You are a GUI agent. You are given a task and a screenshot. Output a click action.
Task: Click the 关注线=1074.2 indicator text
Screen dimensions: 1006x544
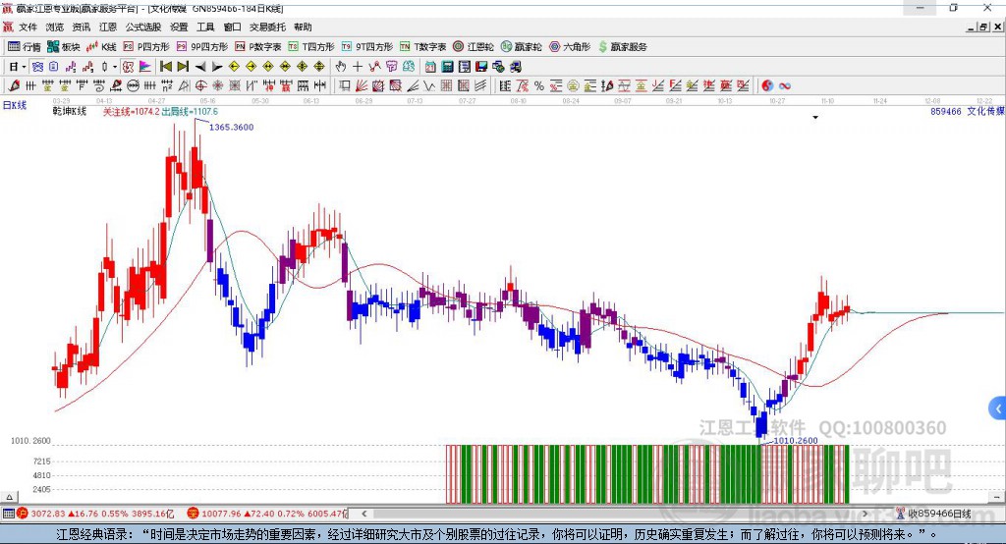pos(131,112)
